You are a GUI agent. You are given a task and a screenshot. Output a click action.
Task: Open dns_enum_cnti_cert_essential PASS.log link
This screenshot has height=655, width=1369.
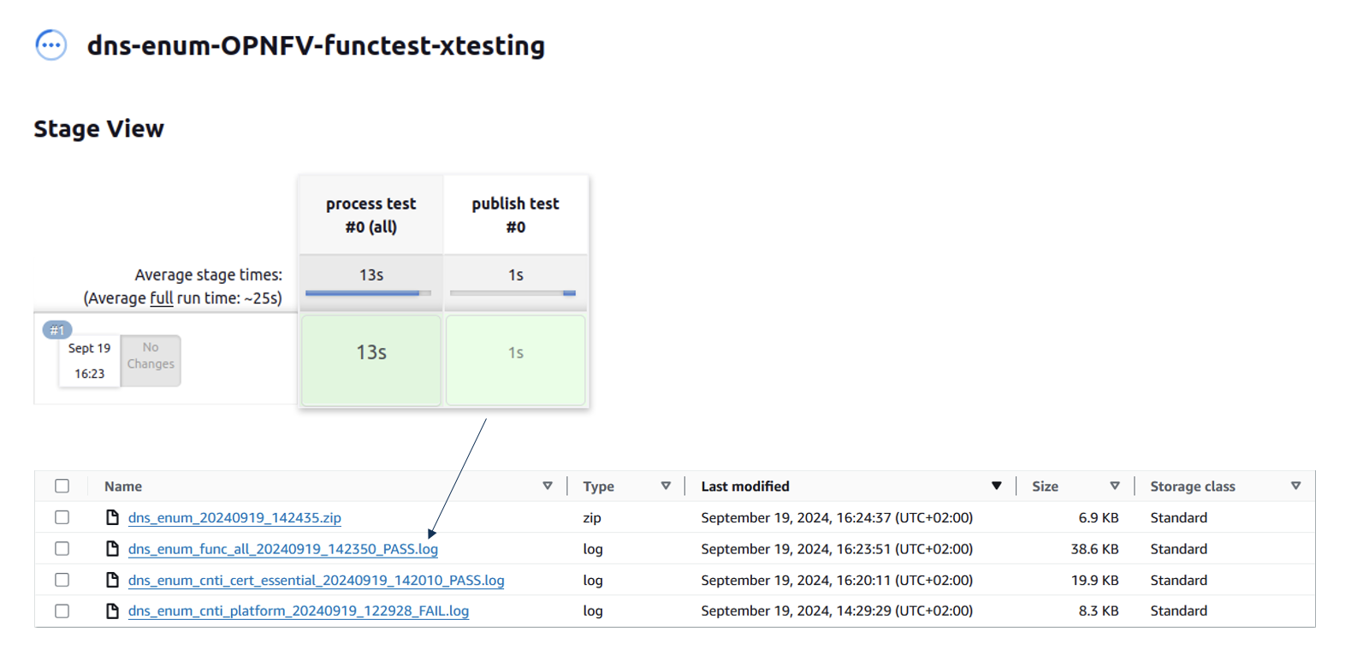coord(316,581)
